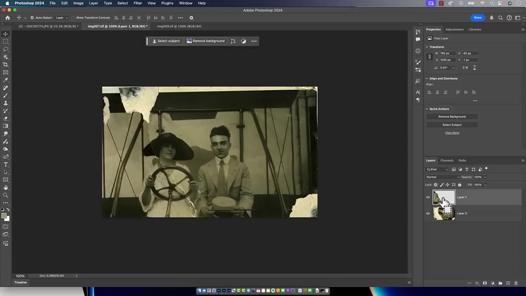This screenshot has height=296, width=526.
Task: Enable Show Transform Controls checkbox
Action: [x=73, y=18]
